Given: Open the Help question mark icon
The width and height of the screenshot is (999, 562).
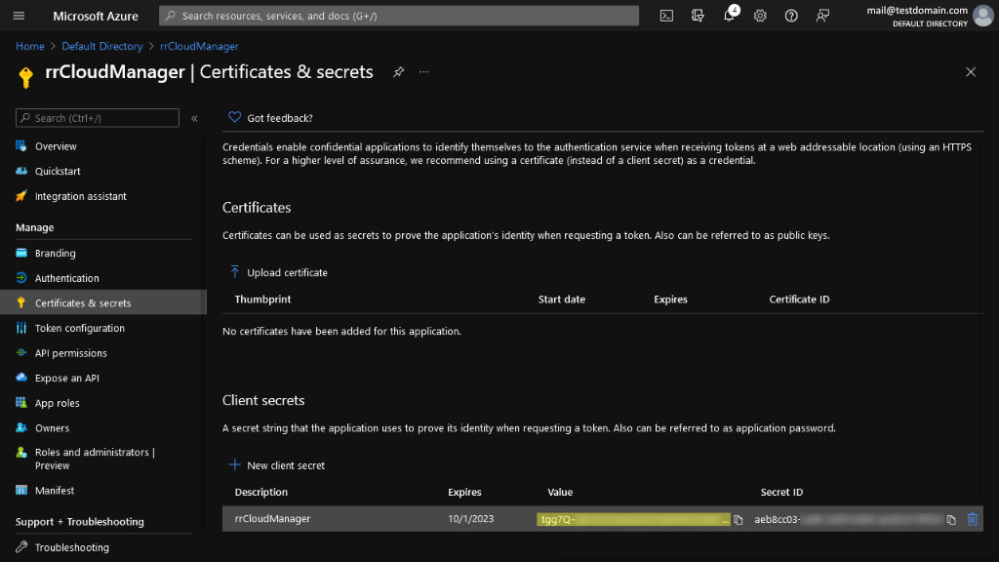Looking at the screenshot, I should tap(791, 16).
